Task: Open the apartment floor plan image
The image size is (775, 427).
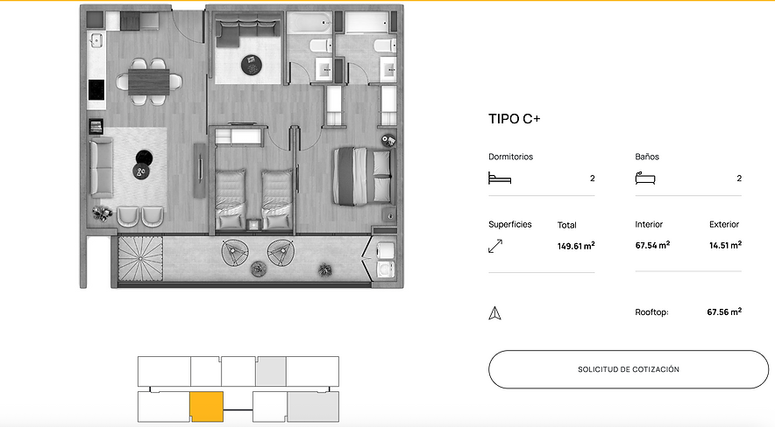Action: click(x=242, y=146)
